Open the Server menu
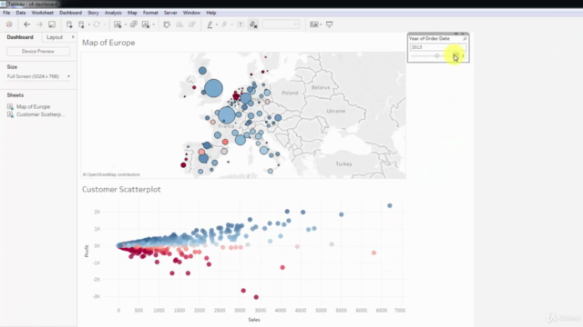583x327 pixels. [x=170, y=13]
